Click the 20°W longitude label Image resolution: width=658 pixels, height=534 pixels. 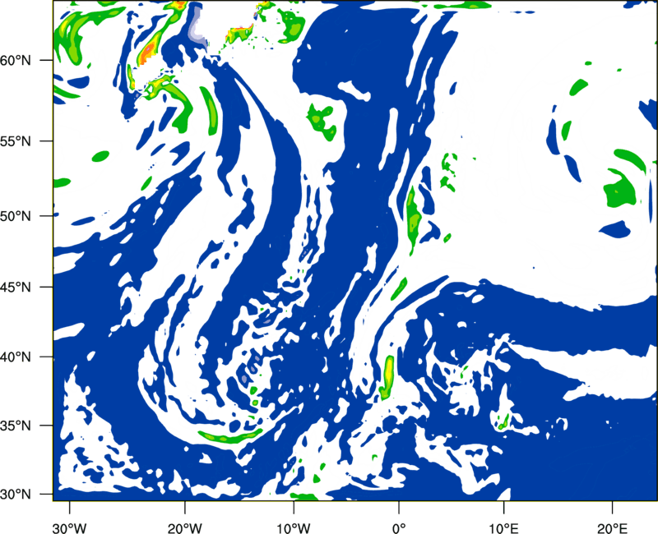(x=184, y=528)
